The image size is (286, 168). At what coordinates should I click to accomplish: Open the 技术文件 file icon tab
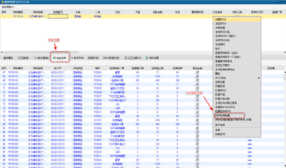tap(77, 58)
